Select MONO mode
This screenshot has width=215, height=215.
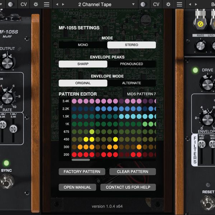pos(83,45)
